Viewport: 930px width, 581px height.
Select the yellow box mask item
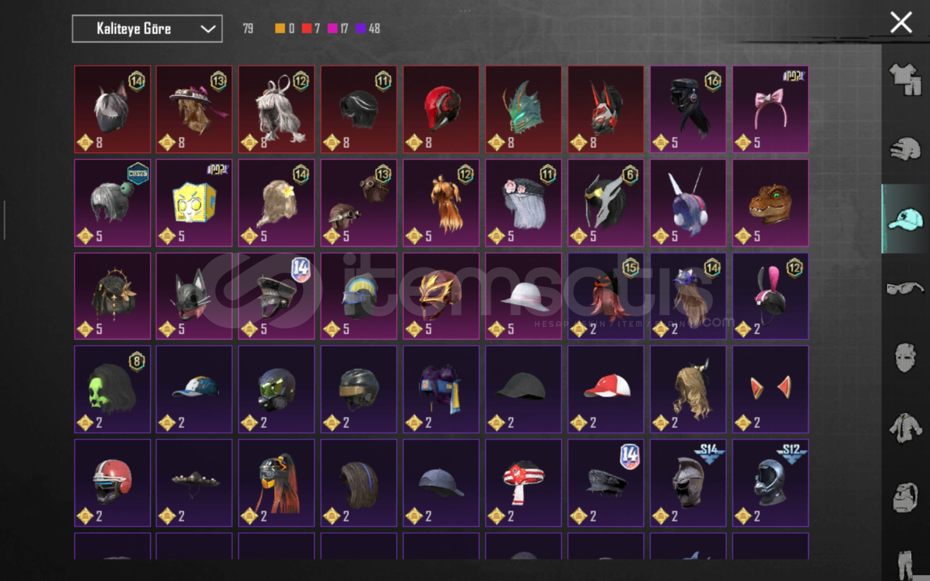[194, 203]
